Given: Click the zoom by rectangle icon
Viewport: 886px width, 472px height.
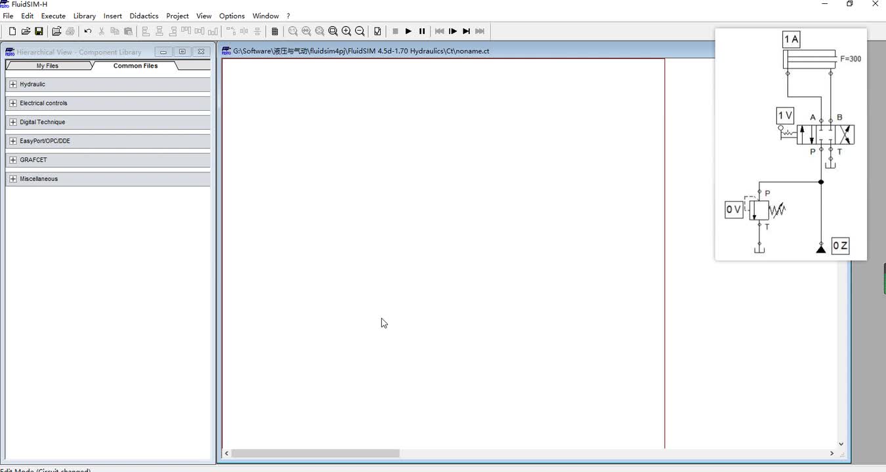Looking at the screenshot, I should (333, 31).
